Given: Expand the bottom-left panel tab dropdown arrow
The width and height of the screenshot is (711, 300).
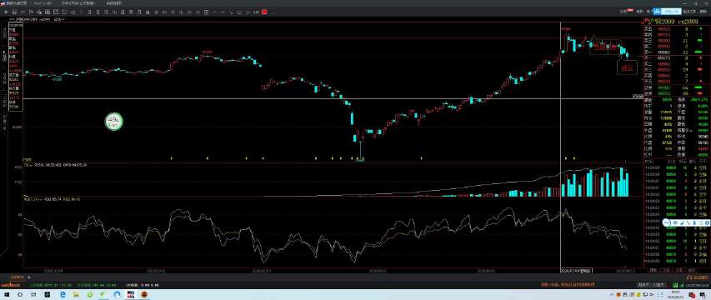Looking at the screenshot, I should 28,277.
